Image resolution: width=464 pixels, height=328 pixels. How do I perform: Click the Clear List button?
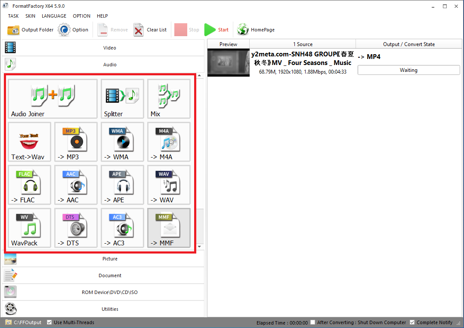(x=150, y=30)
